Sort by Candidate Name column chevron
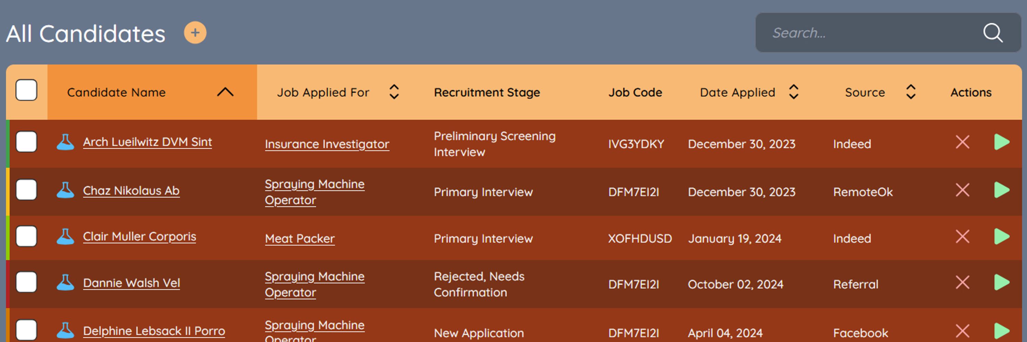 point(225,92)
